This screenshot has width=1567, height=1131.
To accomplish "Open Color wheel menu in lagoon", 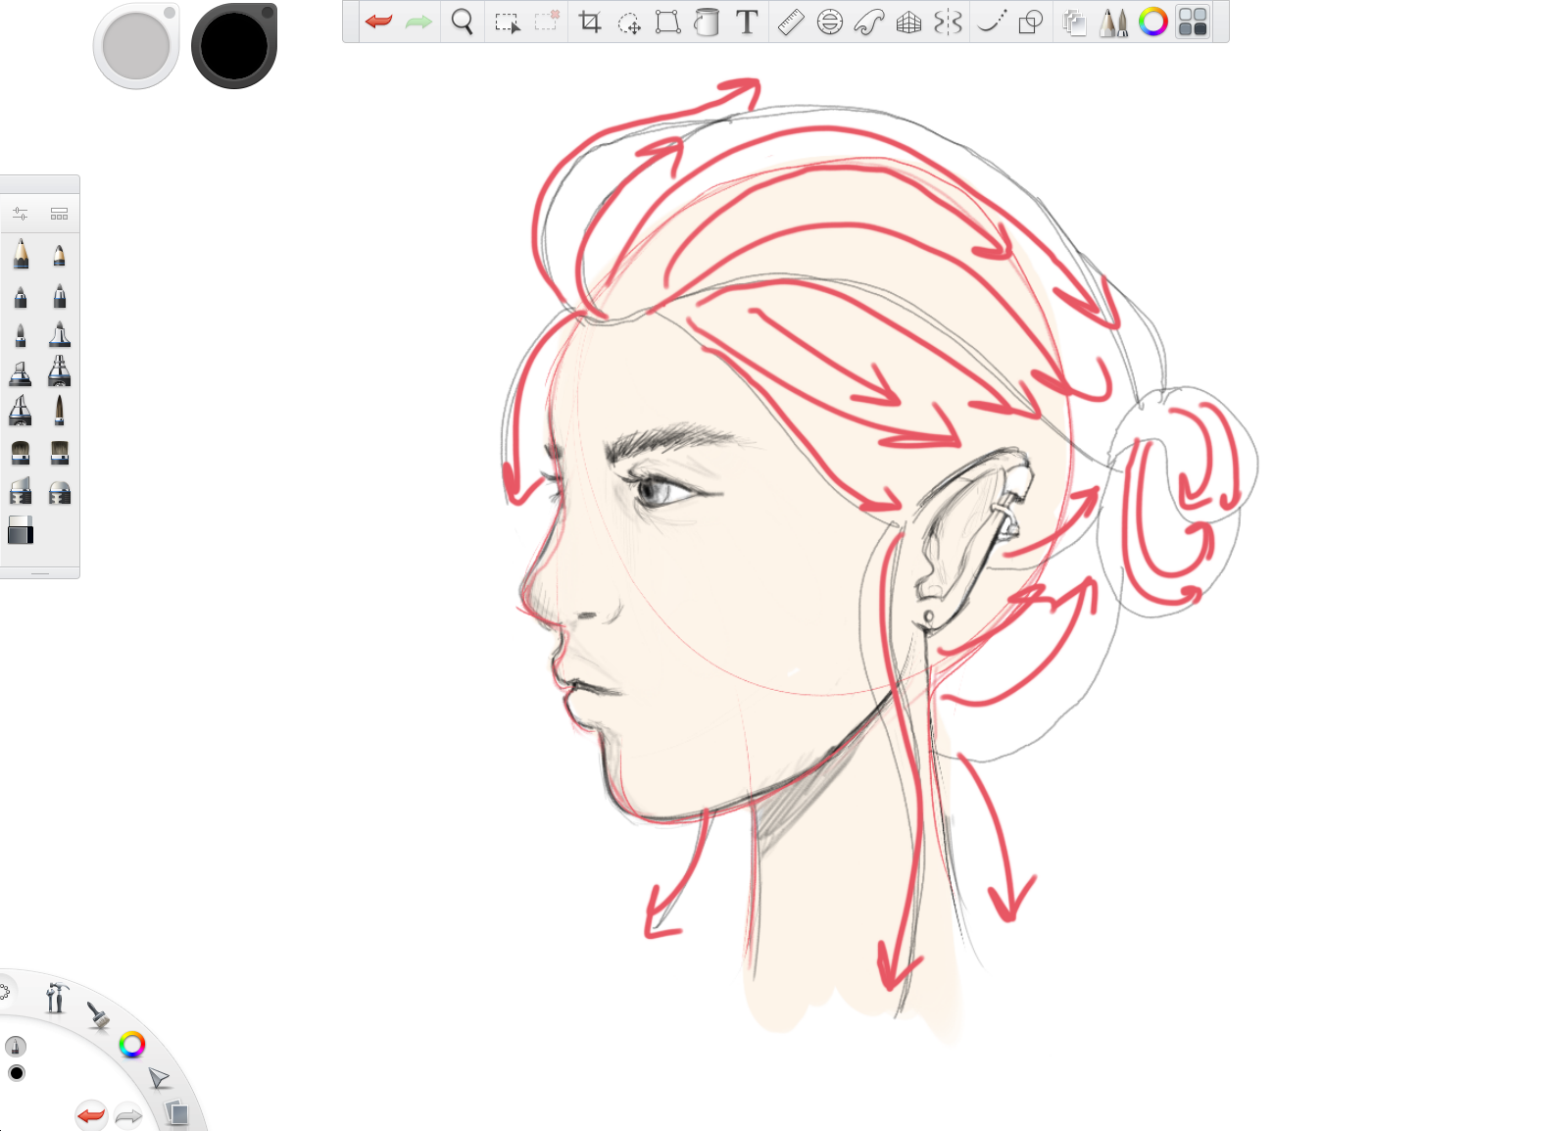I will (132, 1045).
